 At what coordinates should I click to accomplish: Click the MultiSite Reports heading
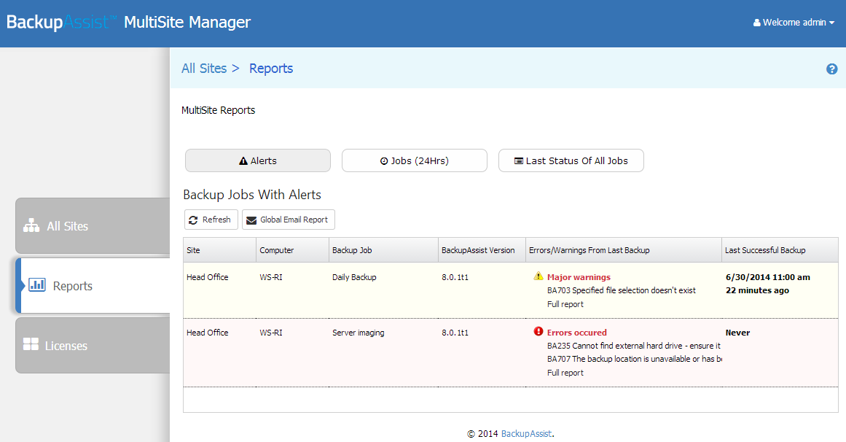pos(218,110)
